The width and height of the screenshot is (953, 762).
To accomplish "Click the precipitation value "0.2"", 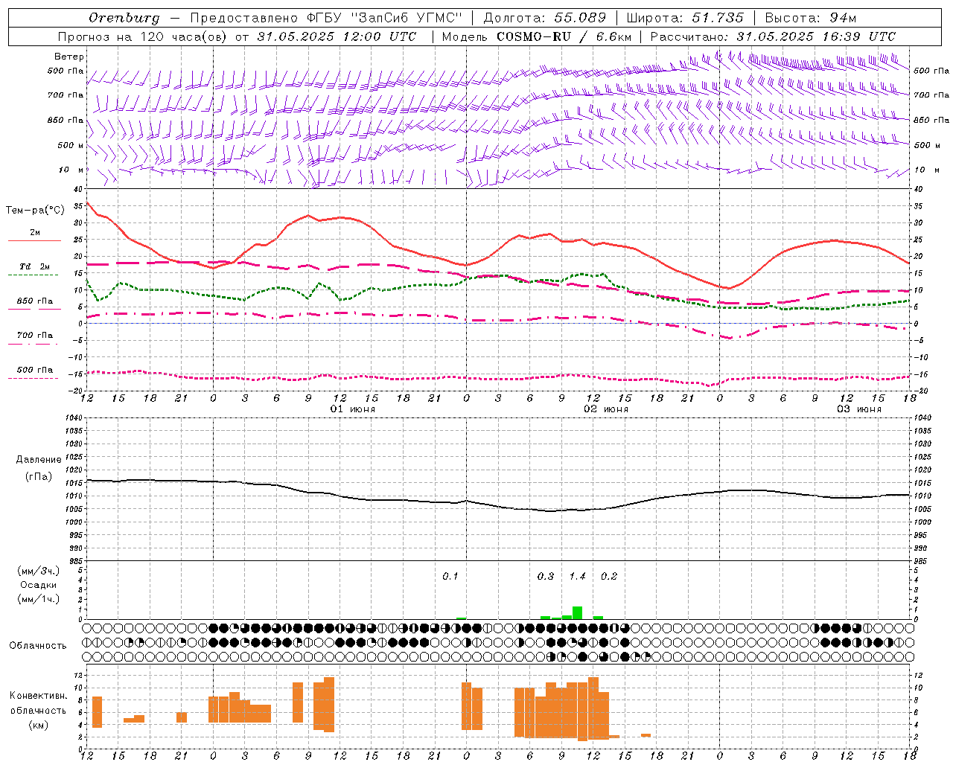I will click(609, 576).
